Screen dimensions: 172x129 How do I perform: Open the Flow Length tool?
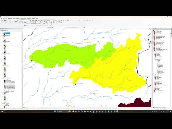160,66
